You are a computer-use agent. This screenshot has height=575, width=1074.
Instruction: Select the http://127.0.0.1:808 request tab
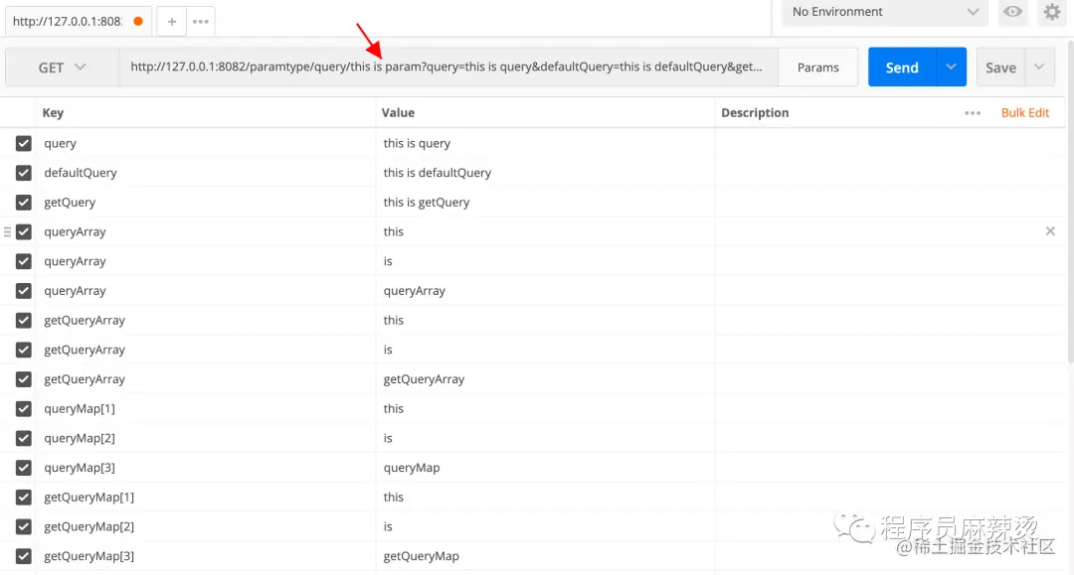click(x=78, y=21)
